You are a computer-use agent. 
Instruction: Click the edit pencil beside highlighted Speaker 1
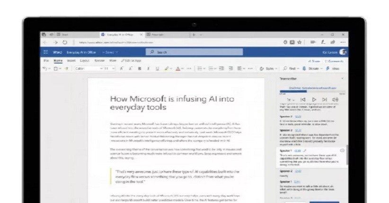pos(305,151)
